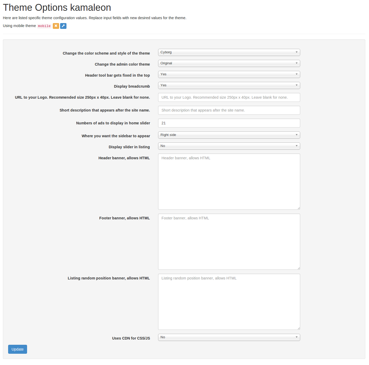The image size is (369, 365).
Task: Click the home slider ads number field
Action: [x=229, y=123]
